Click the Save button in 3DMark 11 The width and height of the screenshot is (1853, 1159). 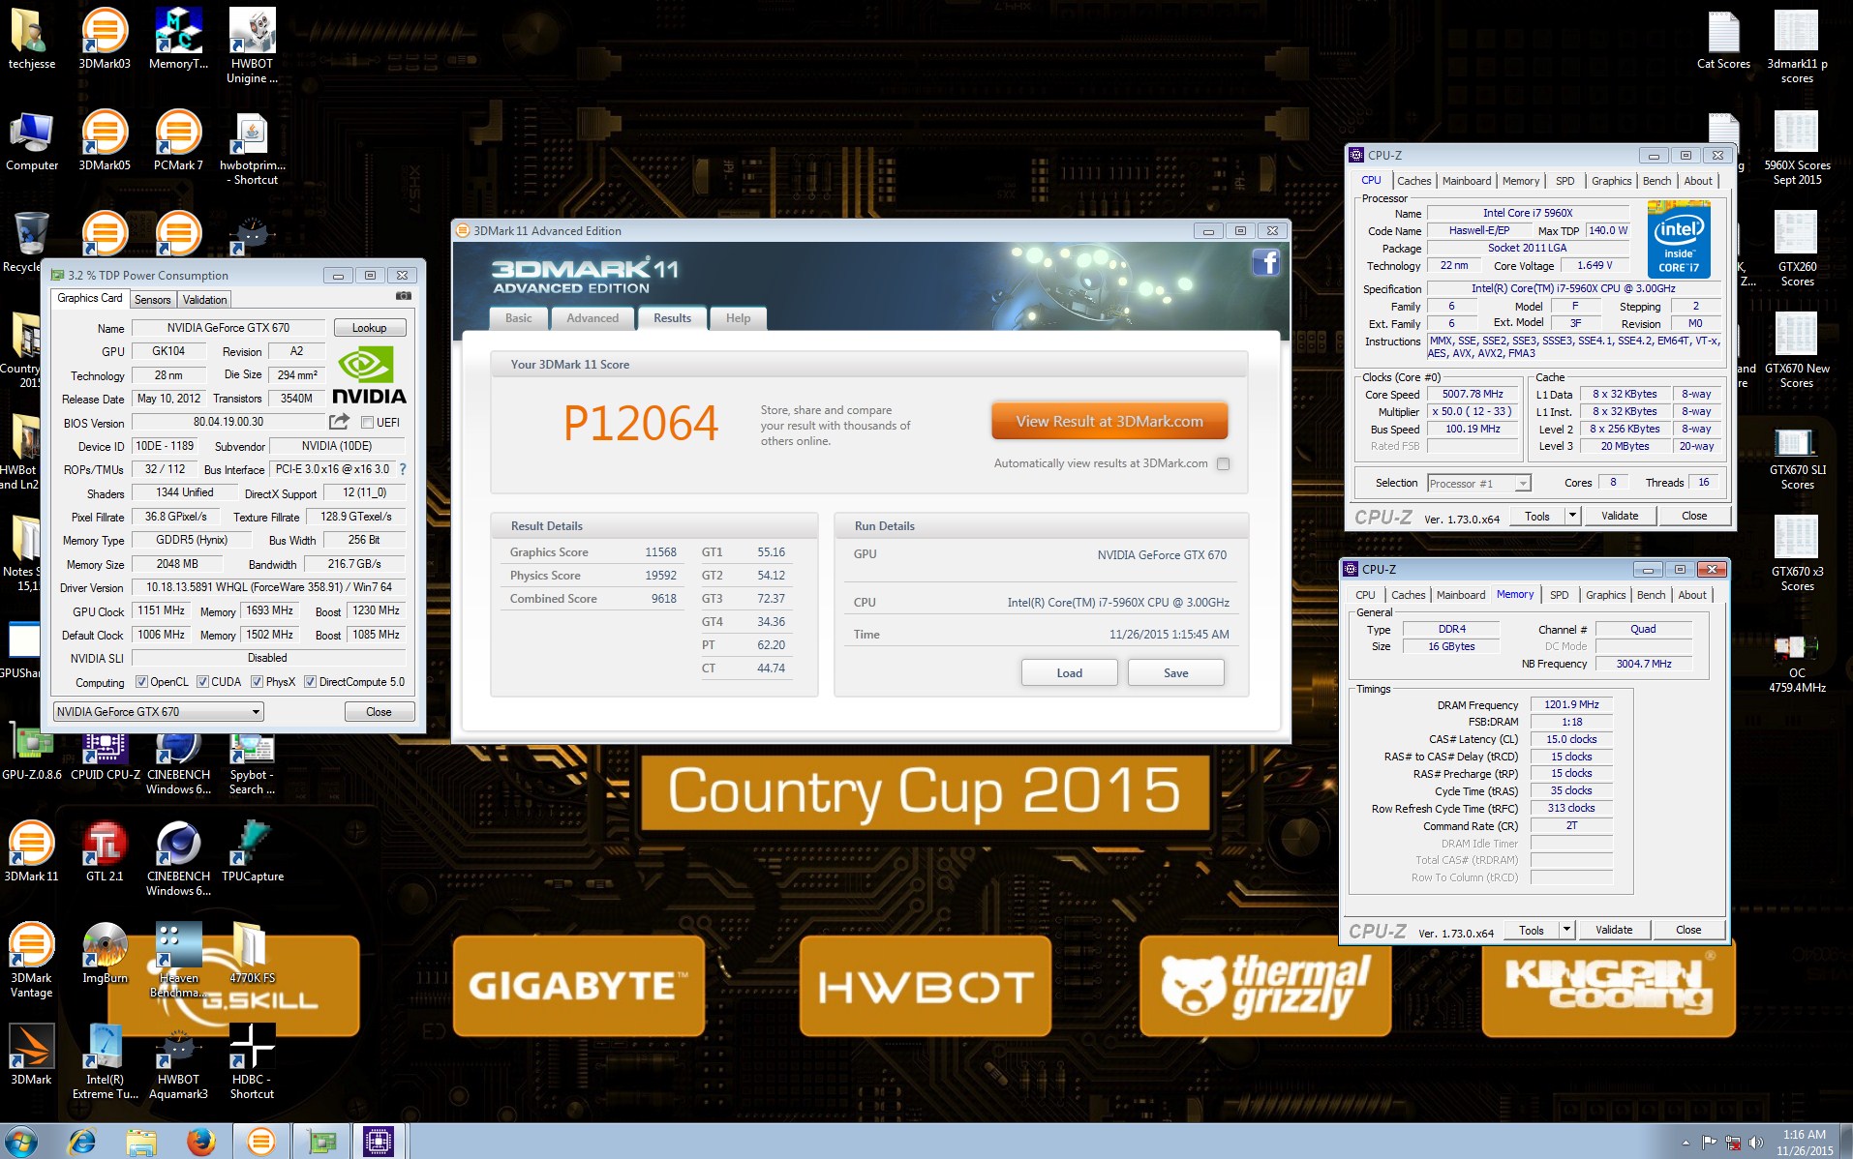tap(1175, 672)
